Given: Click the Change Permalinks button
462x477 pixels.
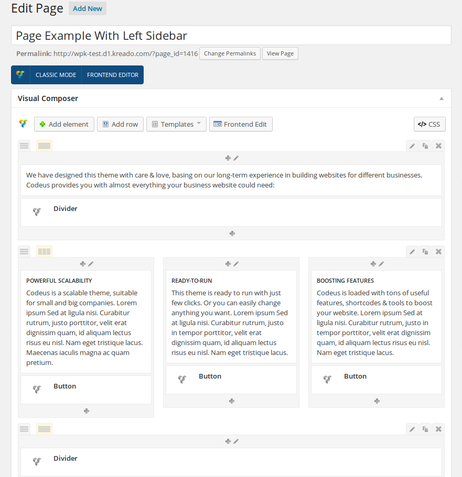Looking at the screenshot, I should coord(230,53).
